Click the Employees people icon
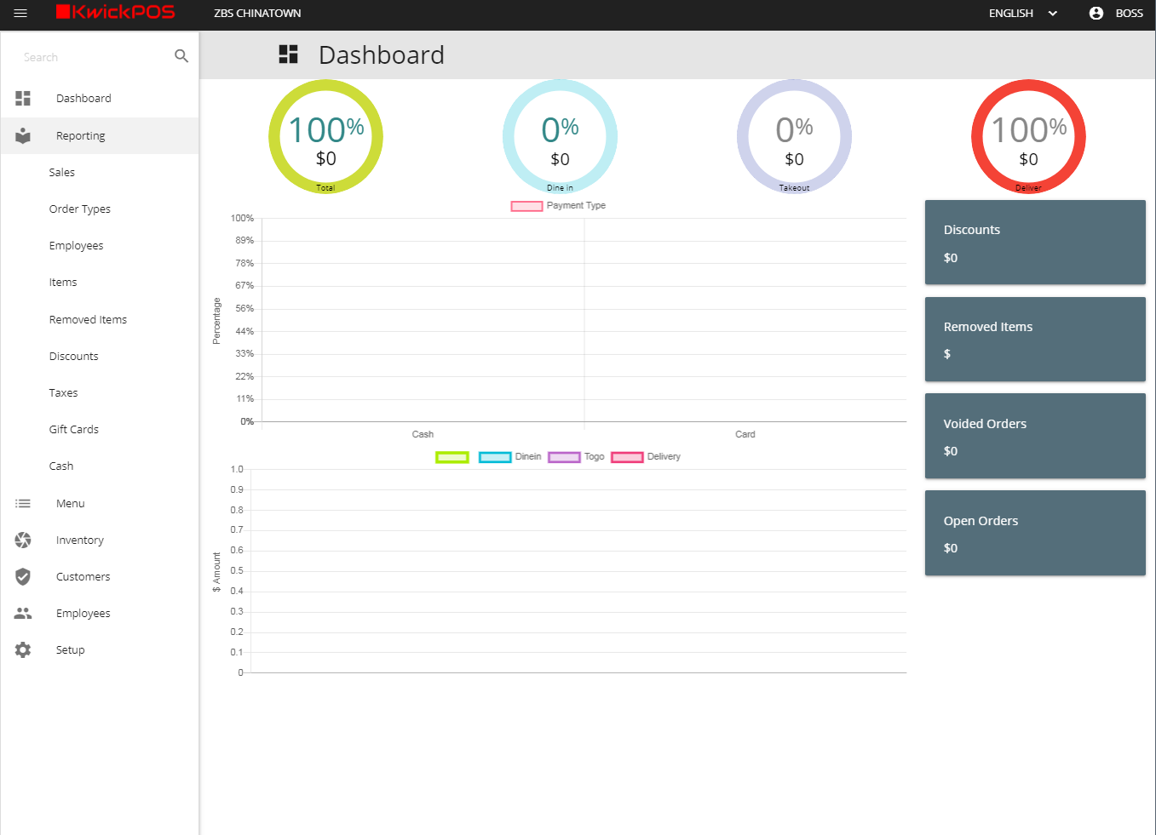 [x=23, y=613]
